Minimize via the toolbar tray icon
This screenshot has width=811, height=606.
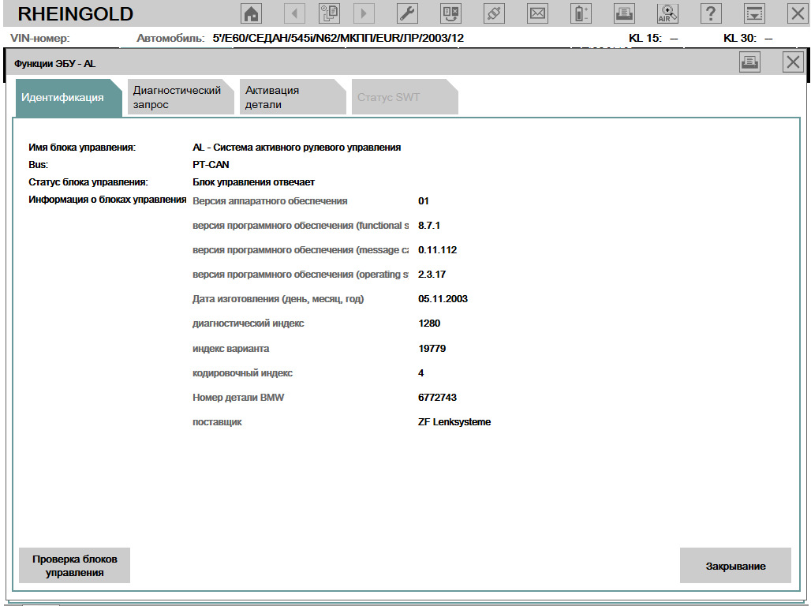[x=754, y=13]
